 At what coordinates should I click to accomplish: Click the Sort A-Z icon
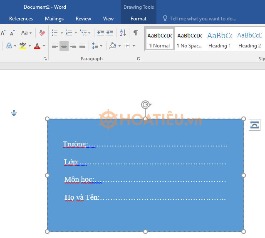pos(123,32)
